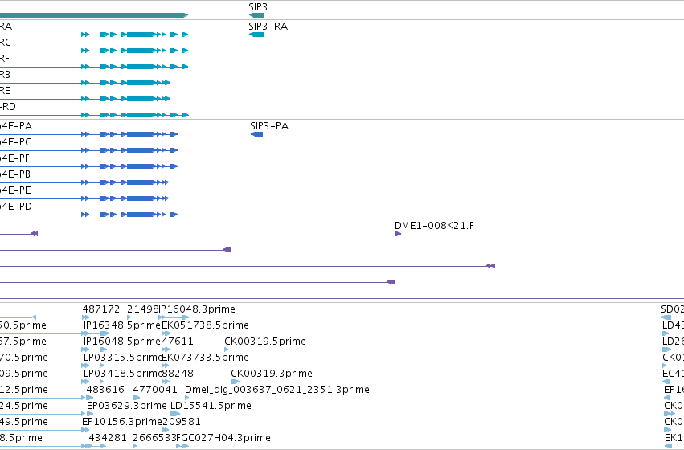Click EST 483616
684x450 pixels.
105,390
